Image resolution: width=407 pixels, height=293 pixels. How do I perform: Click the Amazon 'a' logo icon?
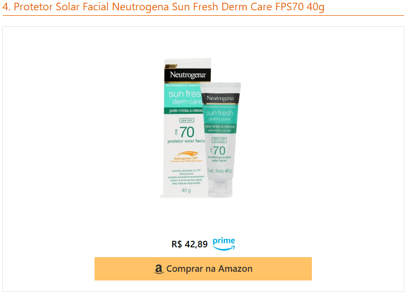click(159, 269)
